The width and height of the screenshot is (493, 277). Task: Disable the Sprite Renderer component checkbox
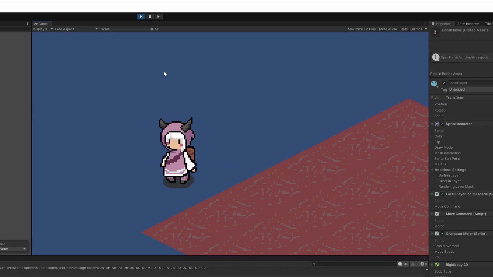point(442,124)
